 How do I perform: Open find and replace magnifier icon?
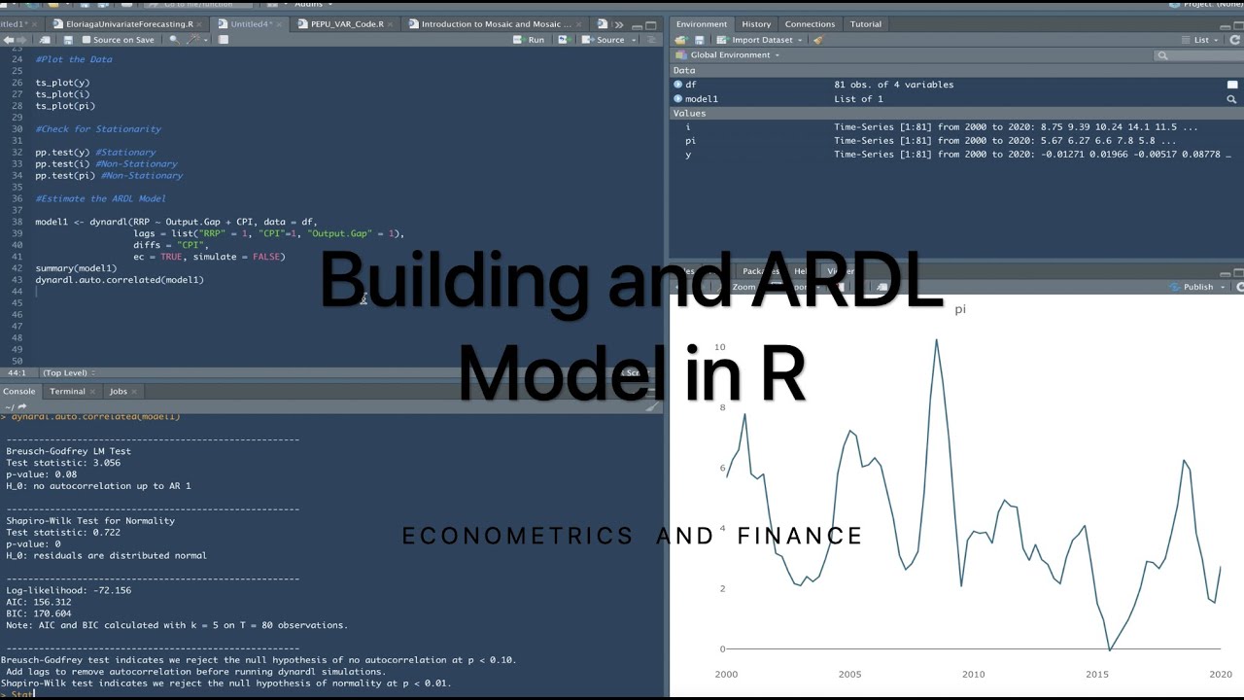pos(174,40)
